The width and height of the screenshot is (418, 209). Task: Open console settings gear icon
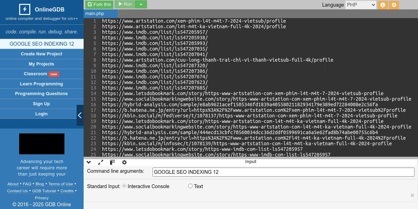point(124,162)
